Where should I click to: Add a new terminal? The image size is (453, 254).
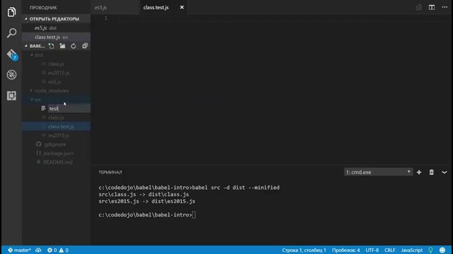pyautogui.click(x=419, y=172)
